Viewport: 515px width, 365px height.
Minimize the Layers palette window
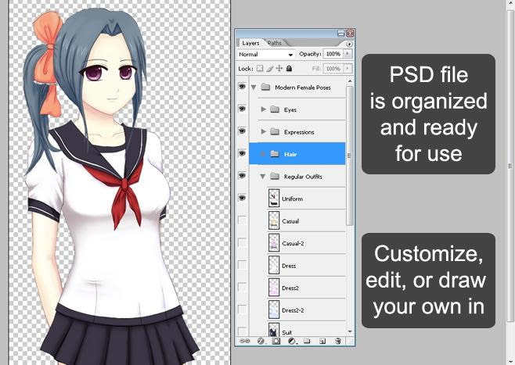341,33
